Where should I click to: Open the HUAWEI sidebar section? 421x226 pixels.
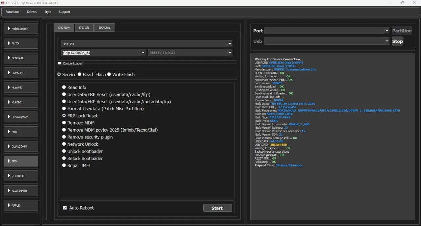point(21,88)
